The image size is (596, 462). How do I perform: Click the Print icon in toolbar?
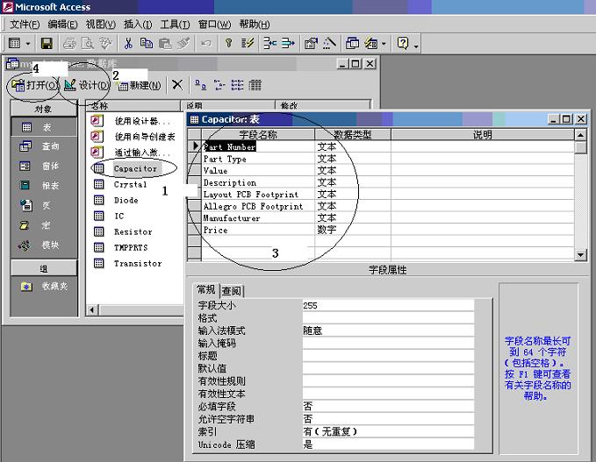tap(69, 43)
